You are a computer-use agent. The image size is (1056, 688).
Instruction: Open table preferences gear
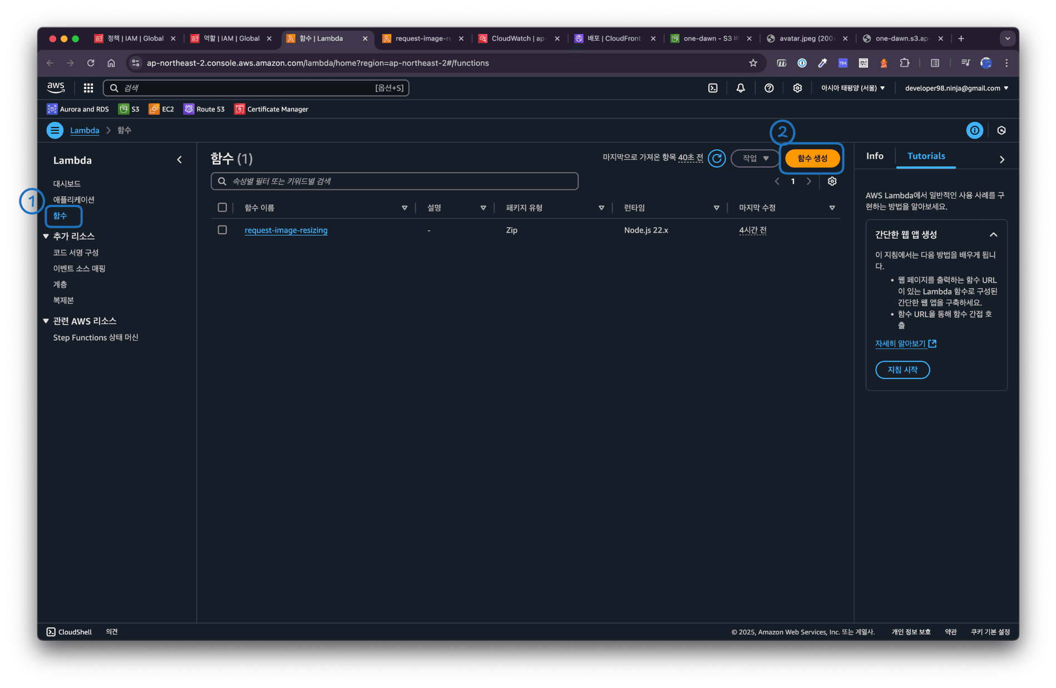[832, 181]
